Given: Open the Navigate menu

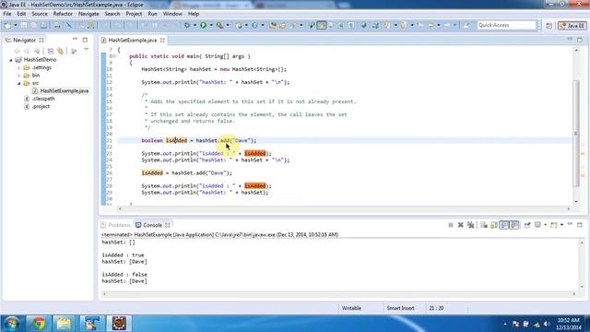Looking at the screenshot, I should tap(88, 14).
